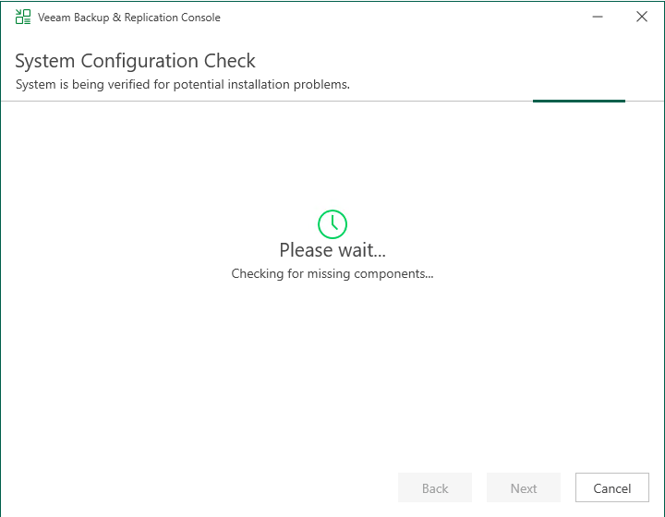Click the 'System Configuration Check' heading
This screenshot has height=517, width=665.
(x=135, y=61)
